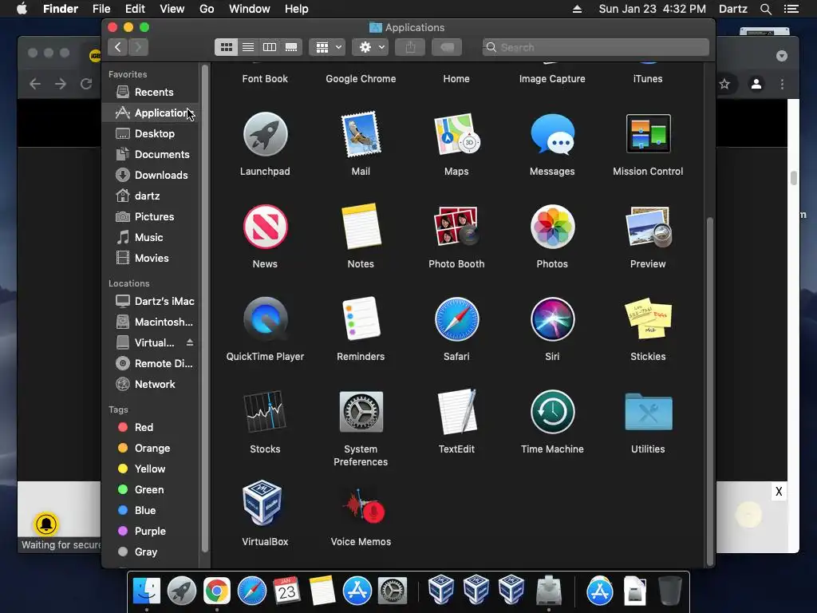Click the Finder Search field

[595, 47]
